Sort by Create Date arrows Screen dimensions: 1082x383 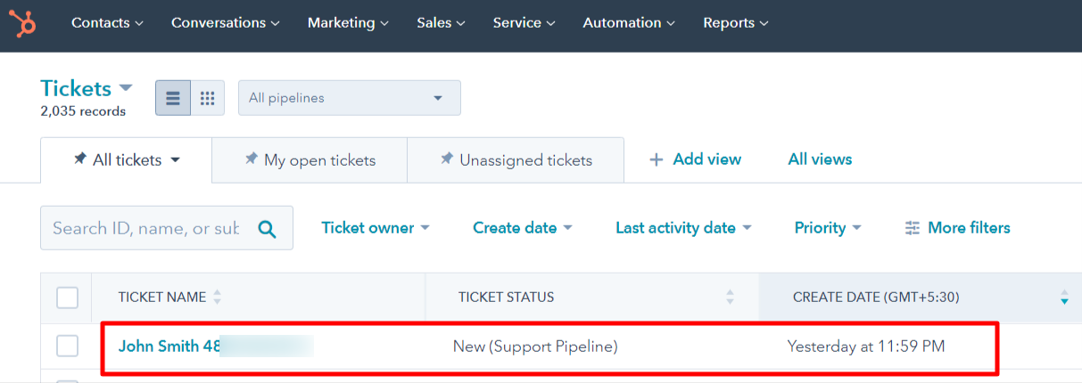1063,297
